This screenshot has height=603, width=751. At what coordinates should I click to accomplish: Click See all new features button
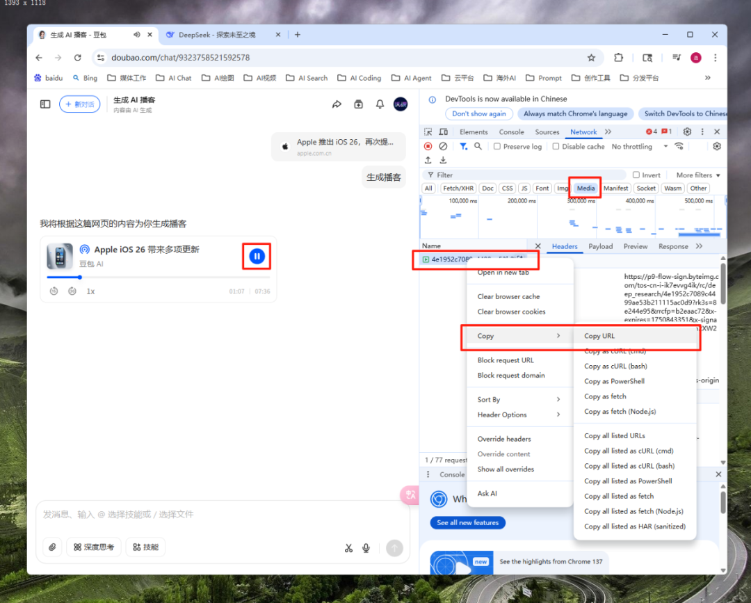467,523
